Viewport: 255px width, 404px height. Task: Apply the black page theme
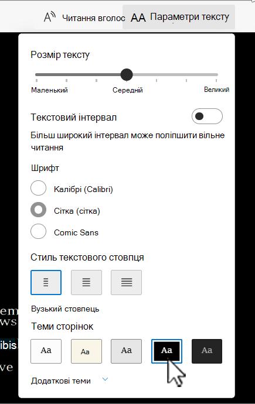click(x=166, y=351)
